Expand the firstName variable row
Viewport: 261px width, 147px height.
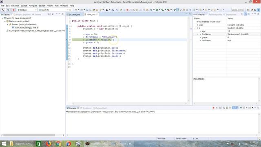(x=198, y=34)
